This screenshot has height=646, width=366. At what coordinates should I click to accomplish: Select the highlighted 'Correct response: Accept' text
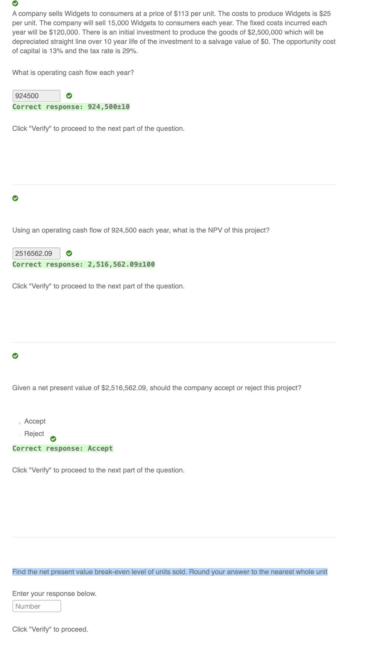coord(62,448)
